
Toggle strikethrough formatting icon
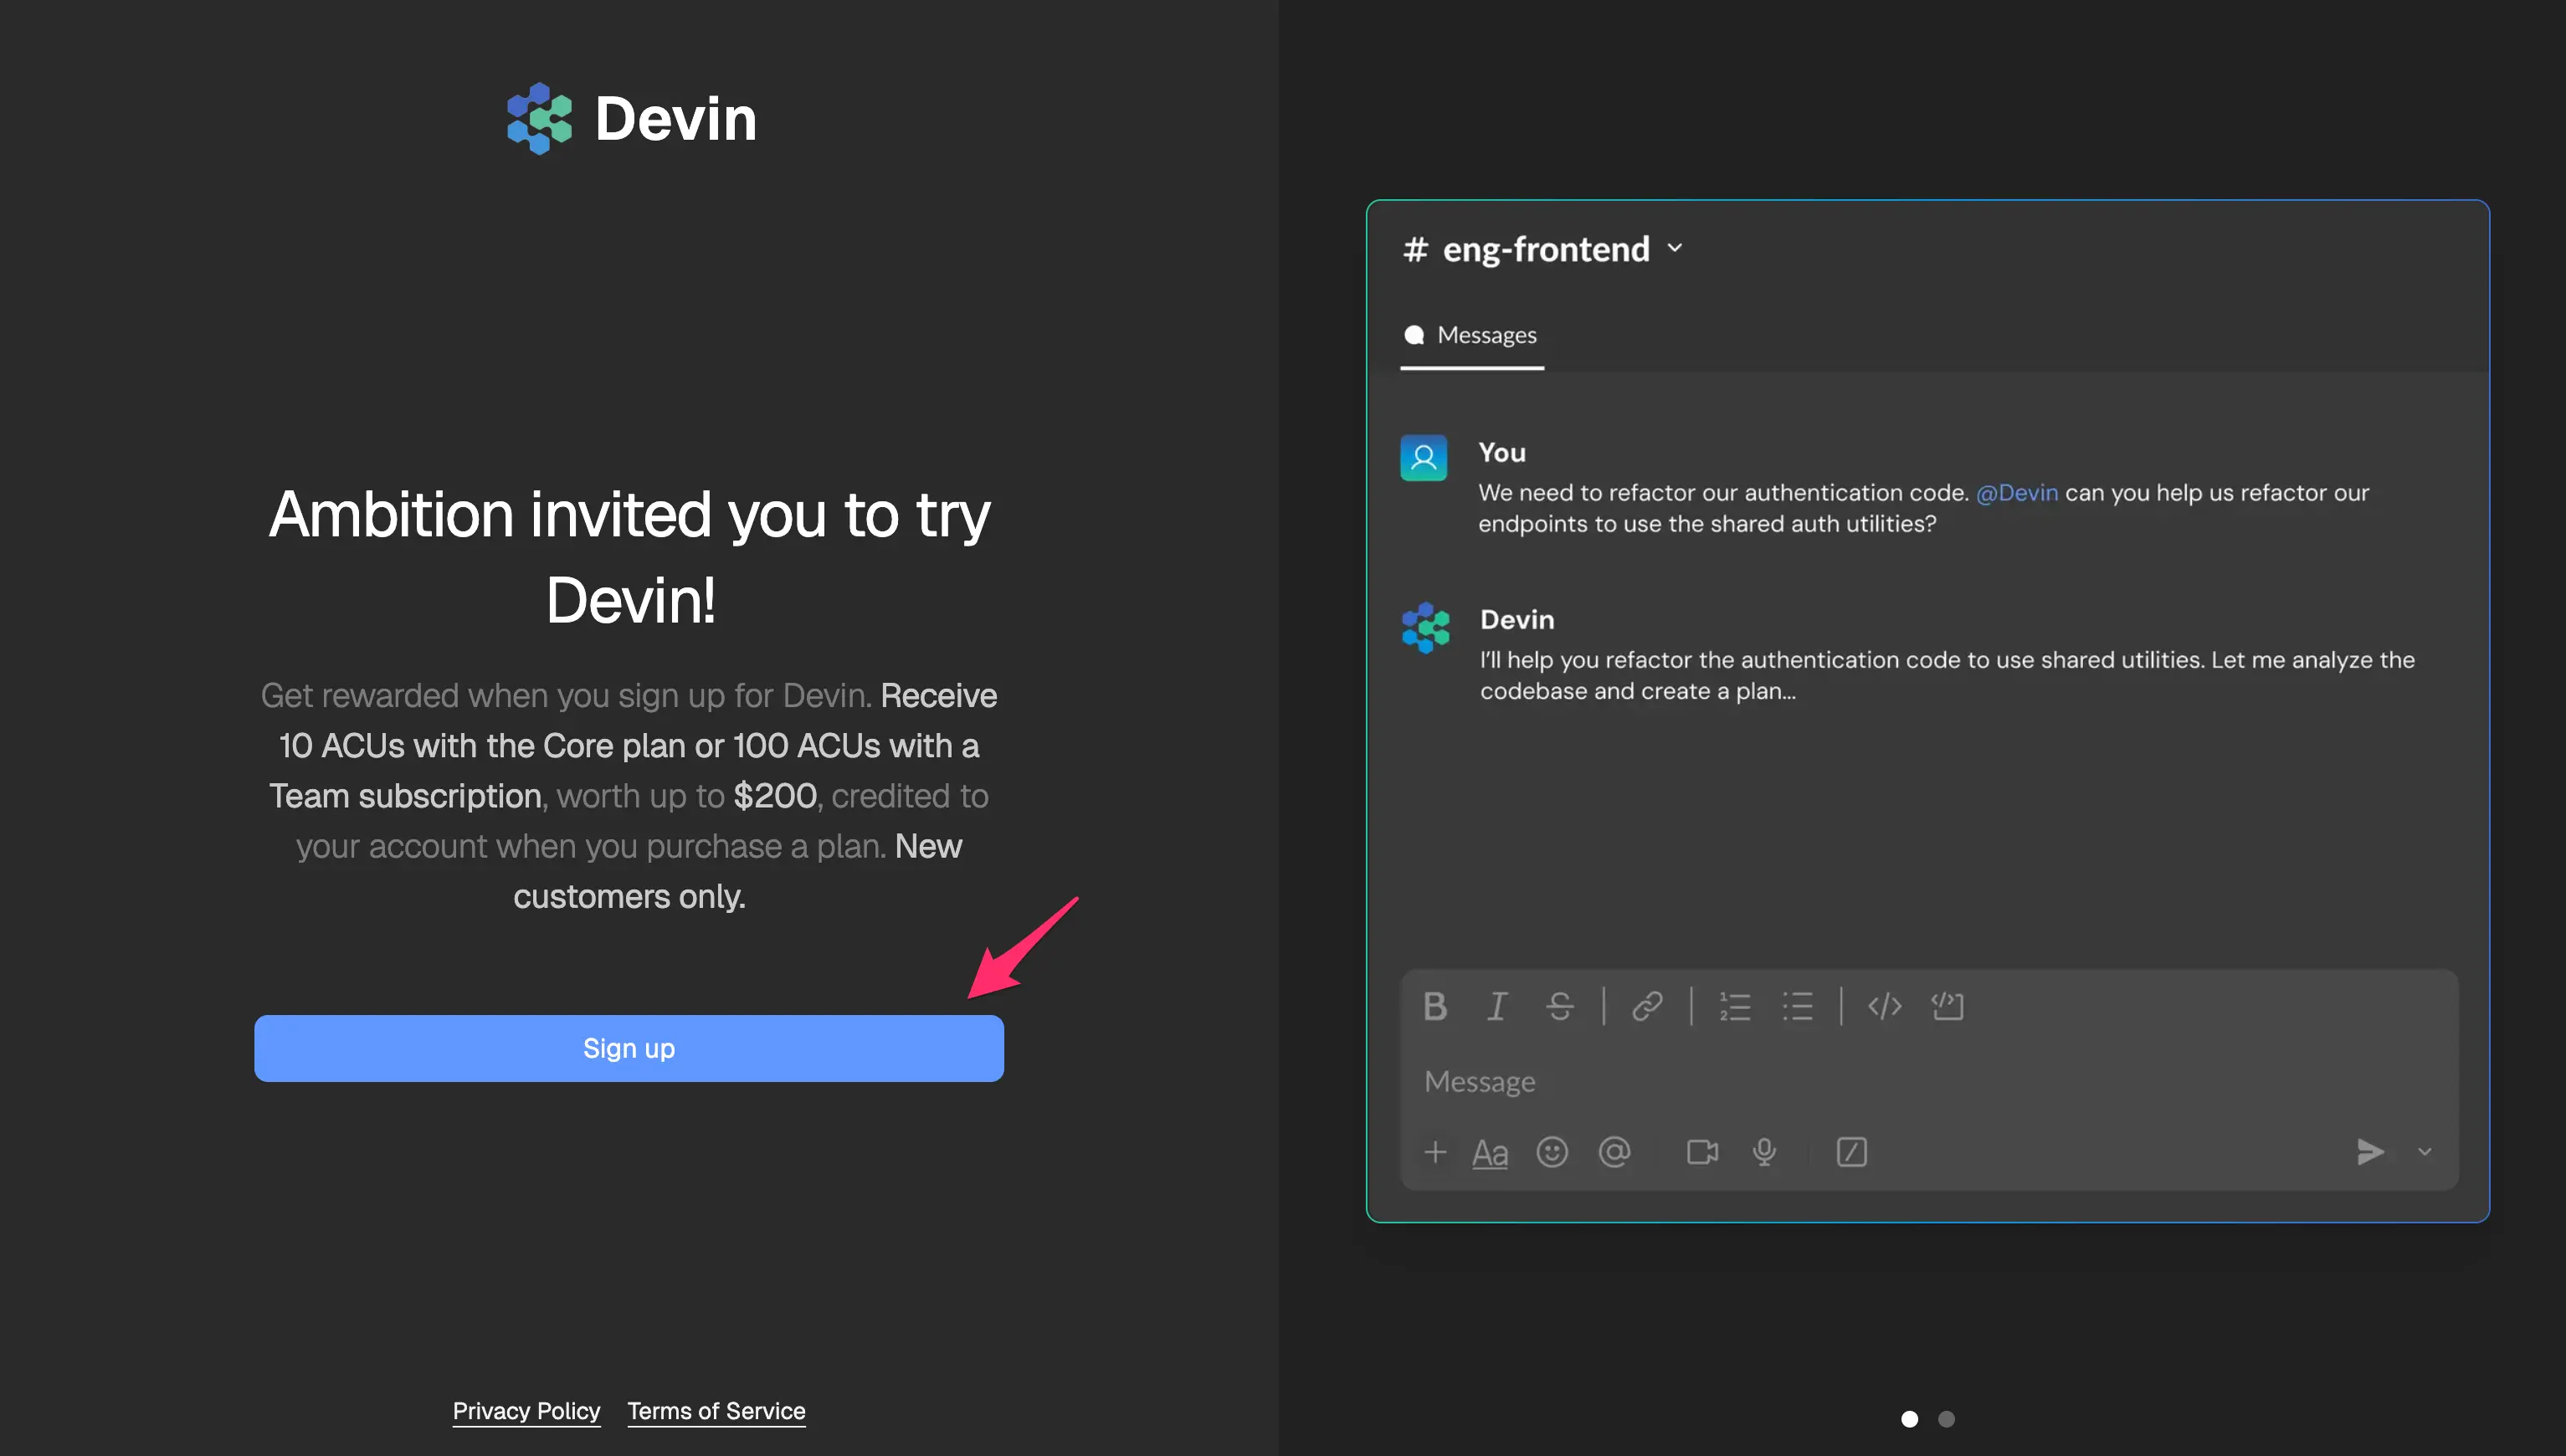(1559, 1006)
